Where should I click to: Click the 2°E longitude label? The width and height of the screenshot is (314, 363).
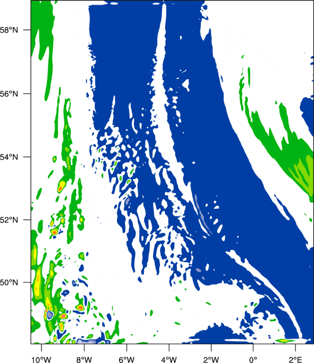(x=296, y=360)
